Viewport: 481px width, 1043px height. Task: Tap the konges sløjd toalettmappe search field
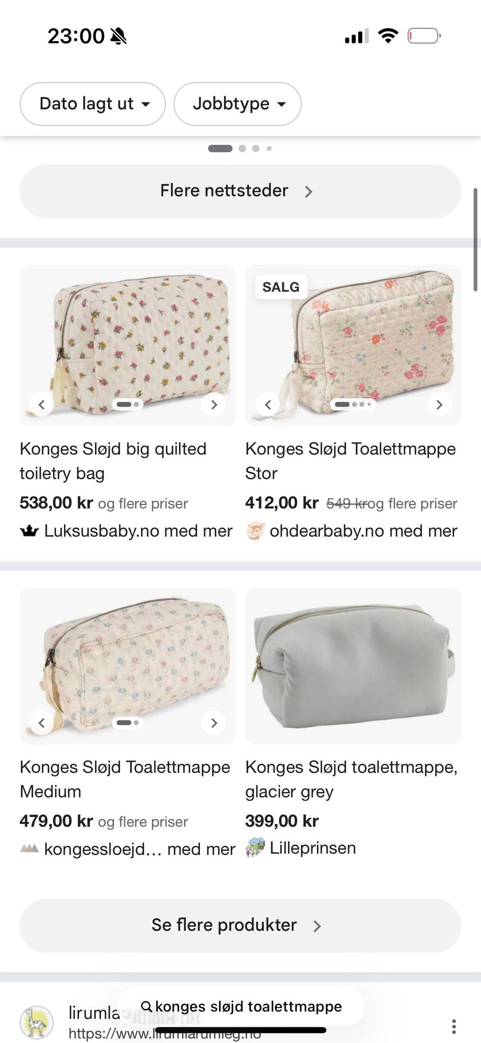tap(241, 1006)
